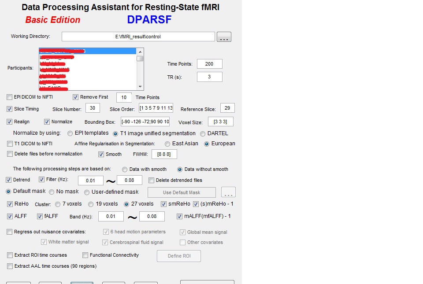Viewport: 423px width, 284px height.
Task: Select the Default mask option
Action: click(x=8, y=191)
